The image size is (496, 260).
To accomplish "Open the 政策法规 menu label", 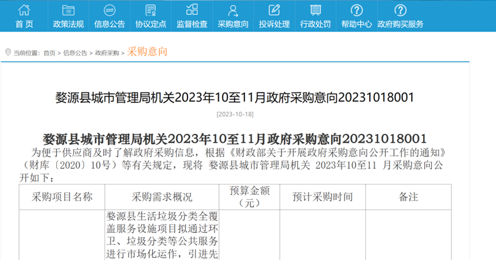I will pos(68,24).
